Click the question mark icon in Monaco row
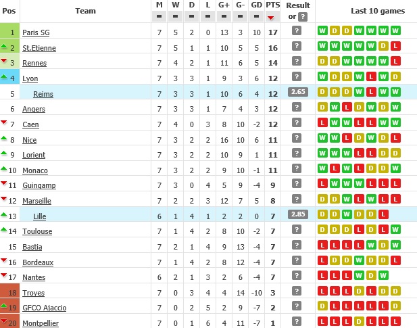 (x=296, y=169)
